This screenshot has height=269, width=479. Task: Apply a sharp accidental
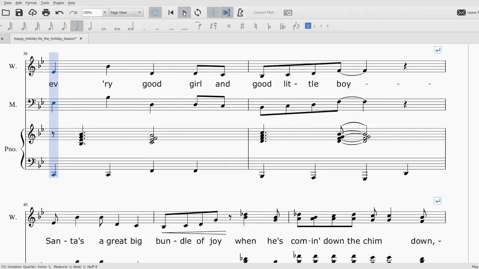coord(242,26)
